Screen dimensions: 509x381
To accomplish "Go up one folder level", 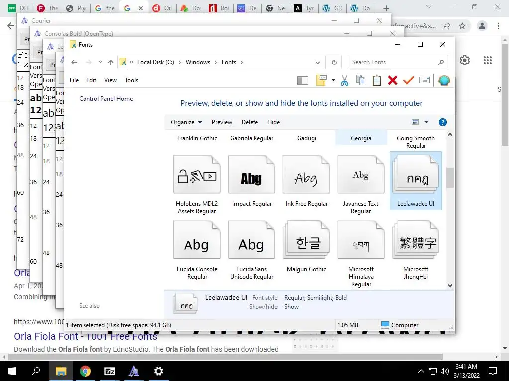I will point(111,62).
